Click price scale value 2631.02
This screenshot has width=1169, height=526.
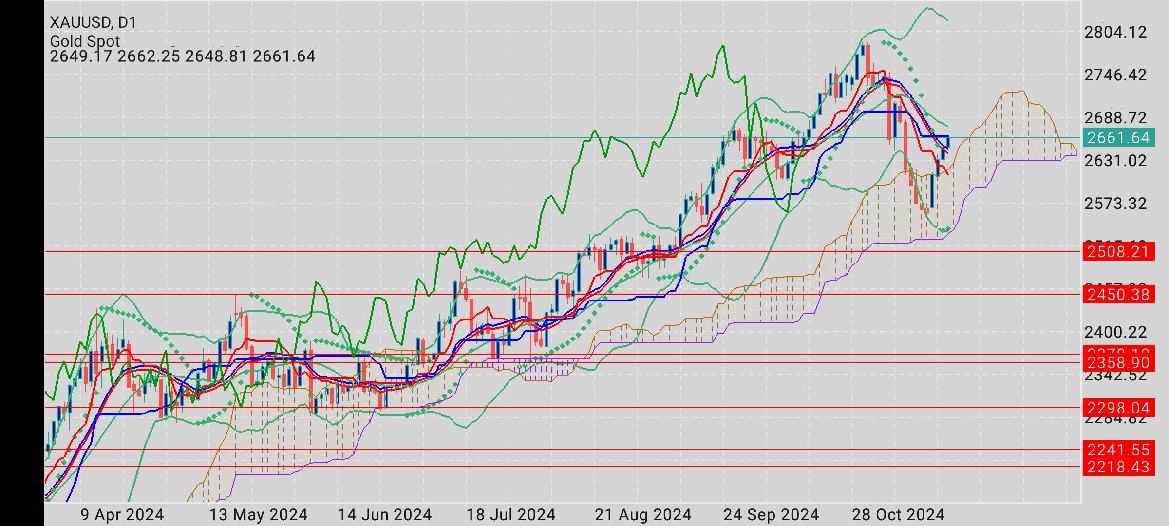coord(1115,161)
